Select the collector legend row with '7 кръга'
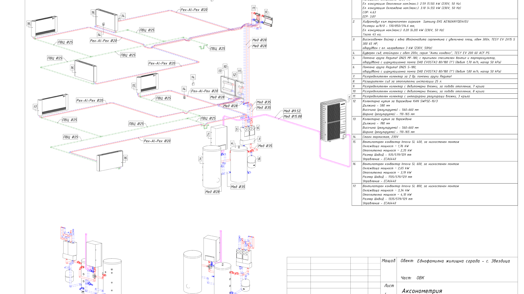Viewport: 524px width, 294px height. [x=435, y=86]
